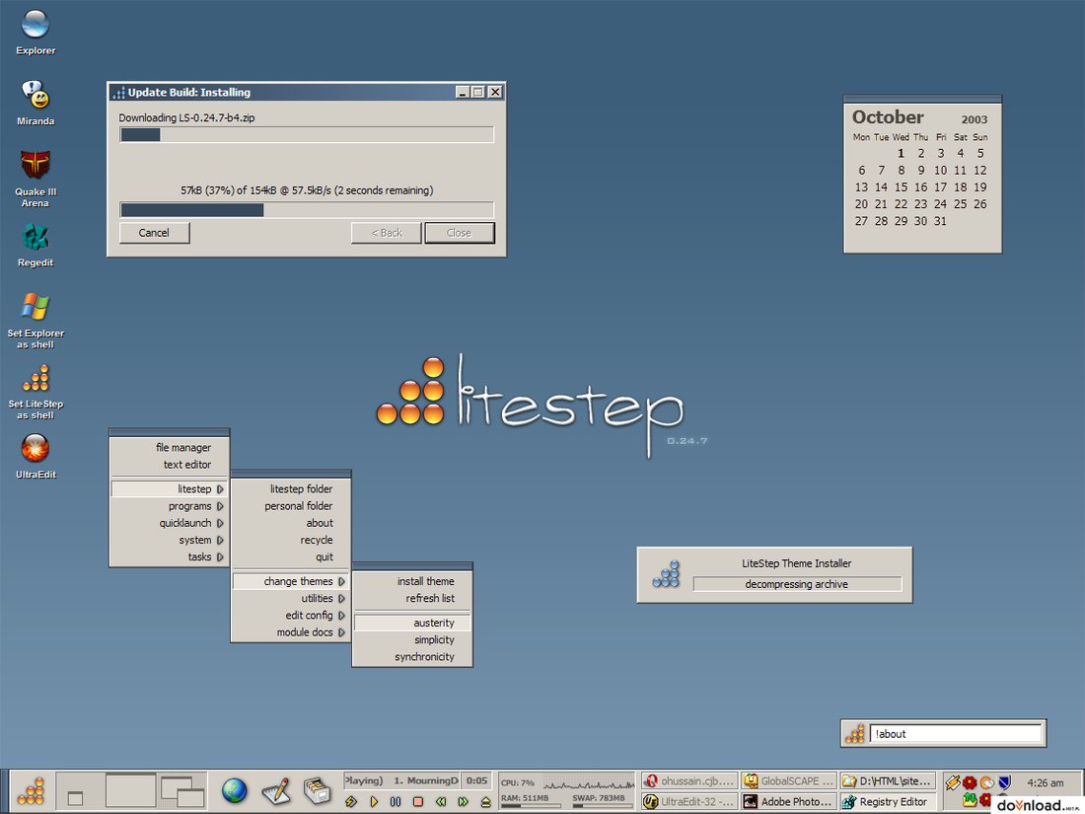Open the Miranda desktop icon
1085x814 pixels.
(36, 96)
